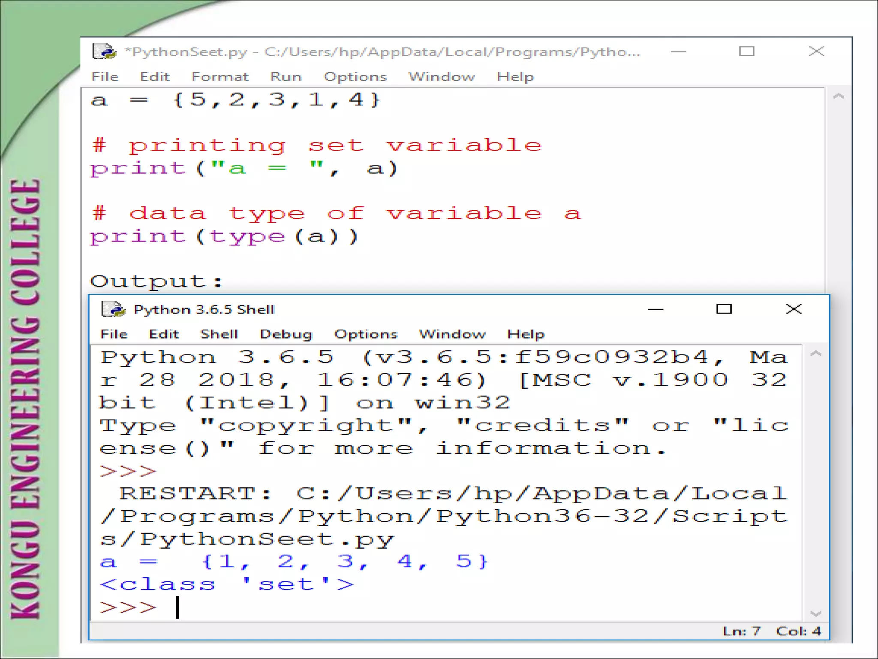The height and width of the screenshot is (659, 878).
Task: Click the print(type(a)) code line
Action: pos(223,237)
